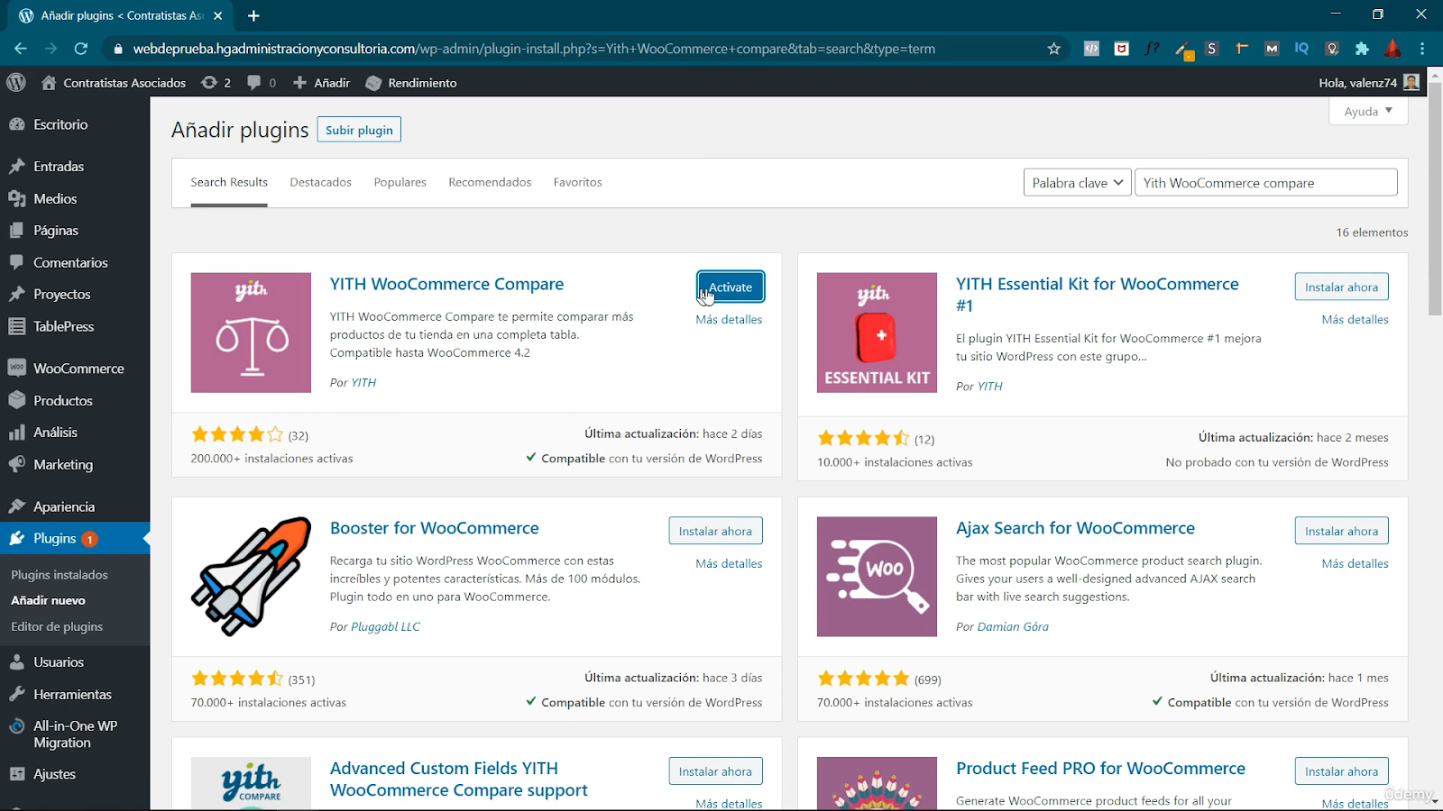Install YITH Essential Kit for WooCommerce #1
The width and height of the screenshot is (1443, 811).
coord(1341,287)
